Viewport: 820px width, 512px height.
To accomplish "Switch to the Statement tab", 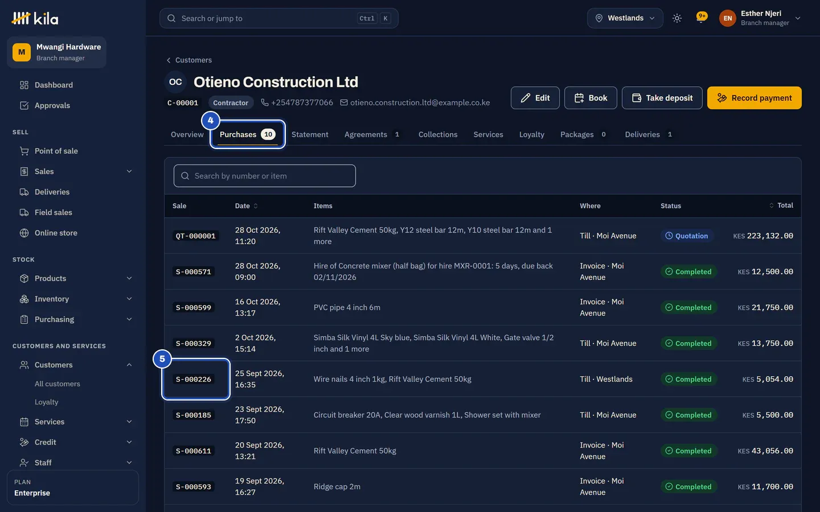I will (x=310, y=134).
